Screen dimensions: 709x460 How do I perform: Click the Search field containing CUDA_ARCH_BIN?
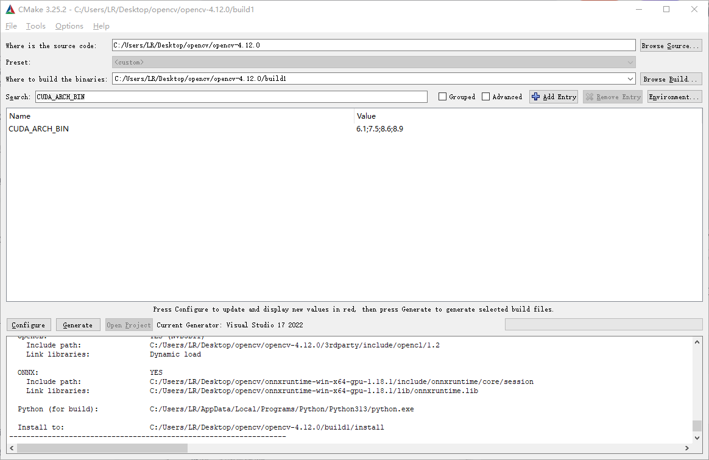[231, 97]
